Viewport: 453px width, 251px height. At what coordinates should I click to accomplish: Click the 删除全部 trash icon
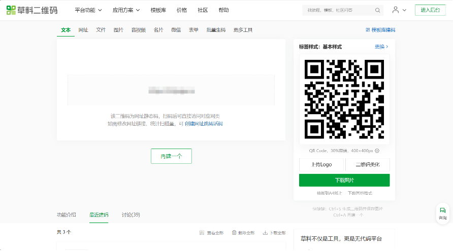(234, 233)
